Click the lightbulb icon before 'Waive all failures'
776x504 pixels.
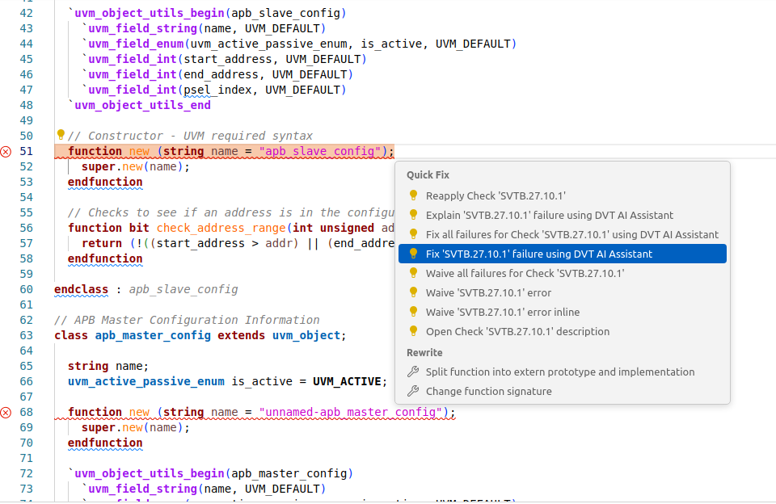point(412,272)
